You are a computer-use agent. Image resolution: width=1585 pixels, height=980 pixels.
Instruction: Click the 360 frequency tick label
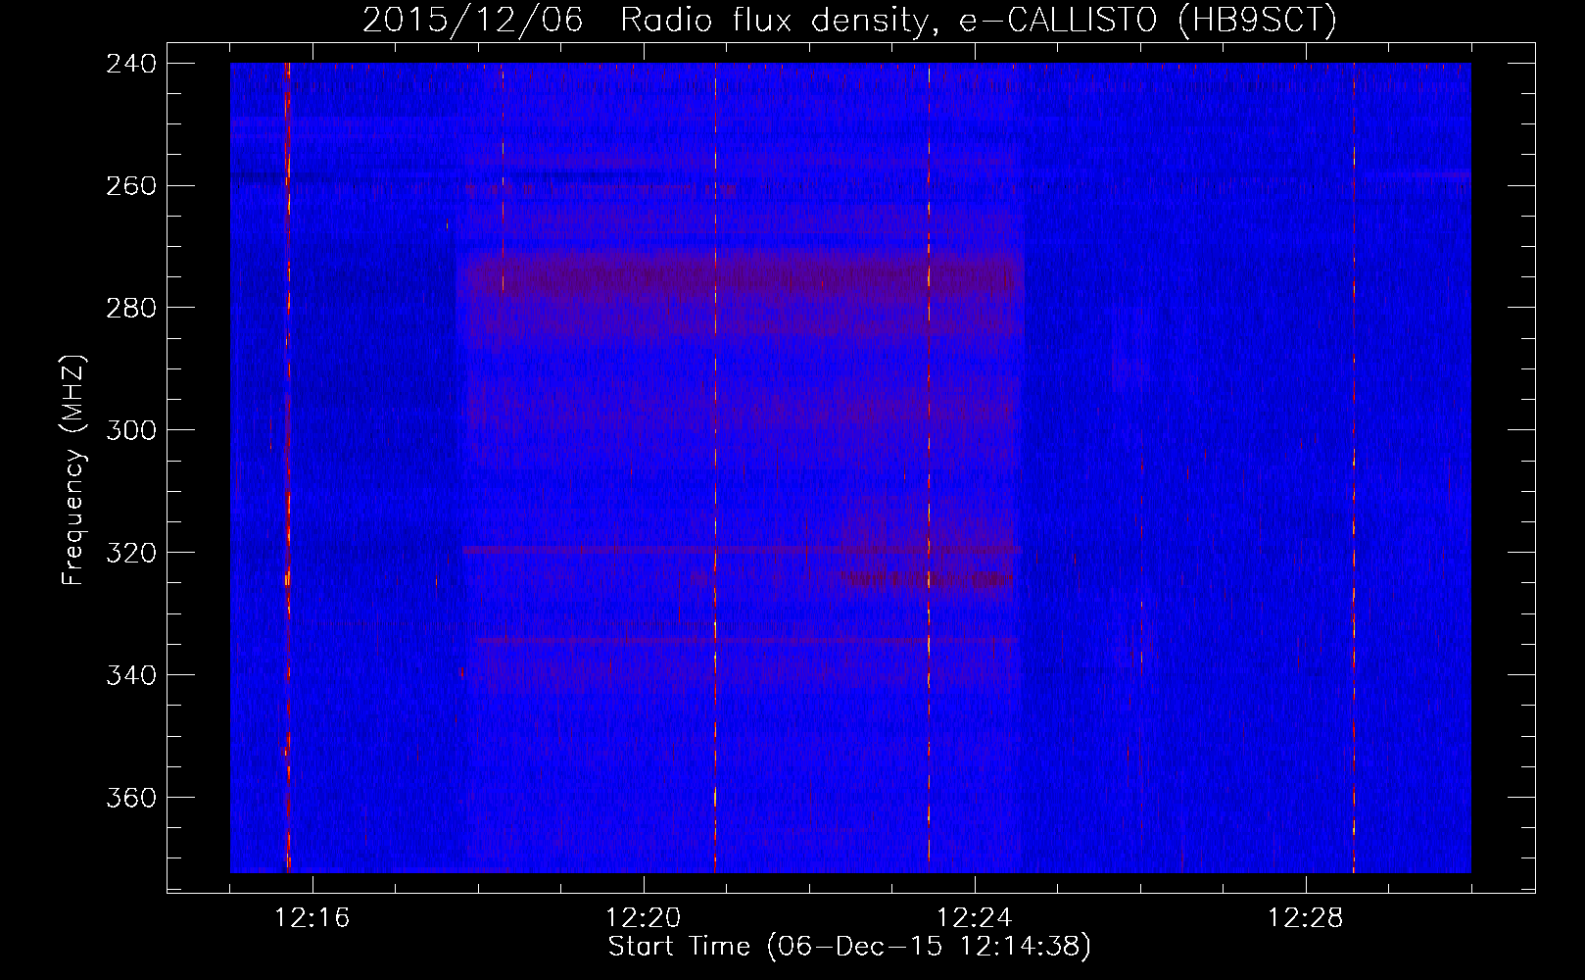point(131,799)
